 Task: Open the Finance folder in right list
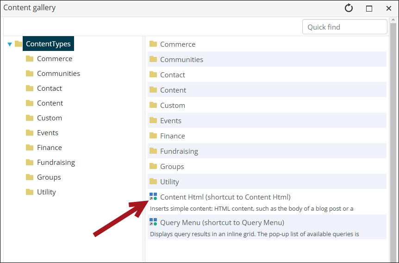(x=172, y=136)
